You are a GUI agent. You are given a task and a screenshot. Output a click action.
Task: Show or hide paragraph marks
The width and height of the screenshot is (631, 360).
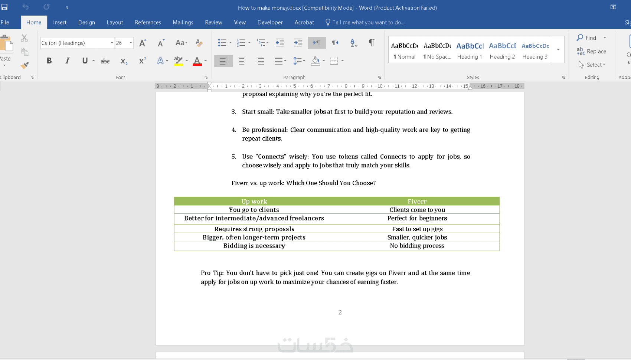click(371, 43)
